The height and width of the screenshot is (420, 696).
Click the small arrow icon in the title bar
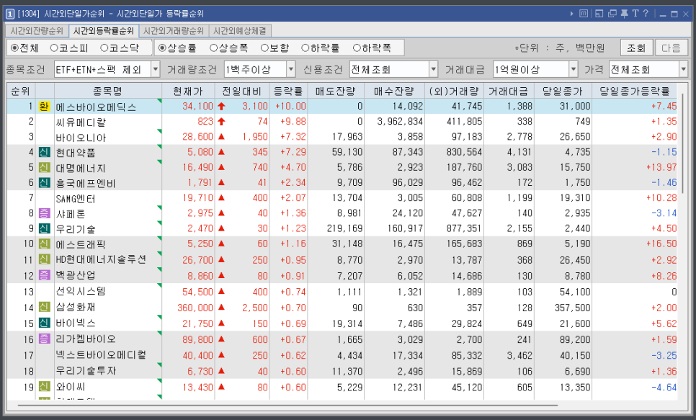click(x=572, y=14)
